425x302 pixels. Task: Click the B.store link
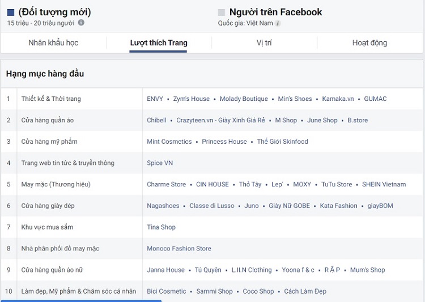click(358, 120)
